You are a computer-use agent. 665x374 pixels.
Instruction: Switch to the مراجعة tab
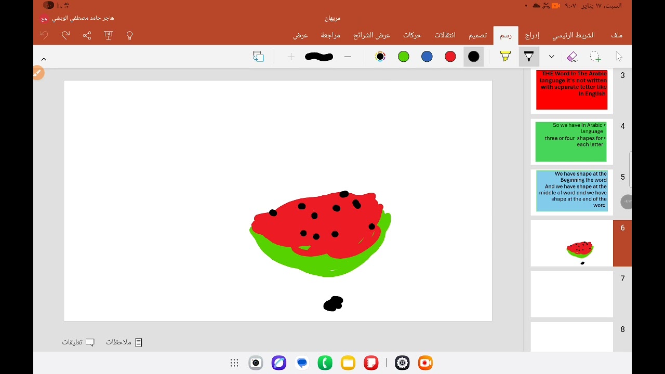pyautogui.click(x=330, y=35)
